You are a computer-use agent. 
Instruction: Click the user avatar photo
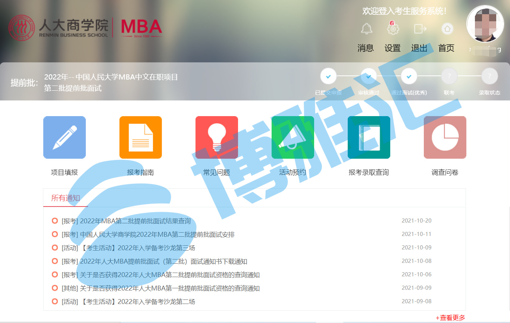[x=485, y=24]
